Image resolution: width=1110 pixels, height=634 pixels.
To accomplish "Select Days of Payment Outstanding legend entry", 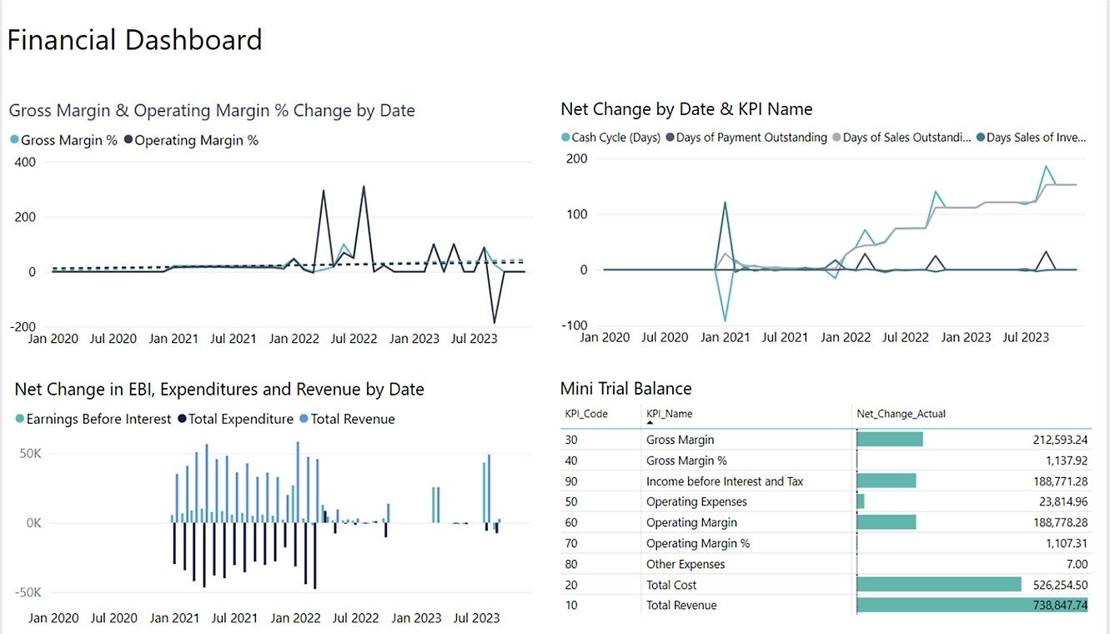I will pos(746,138).
